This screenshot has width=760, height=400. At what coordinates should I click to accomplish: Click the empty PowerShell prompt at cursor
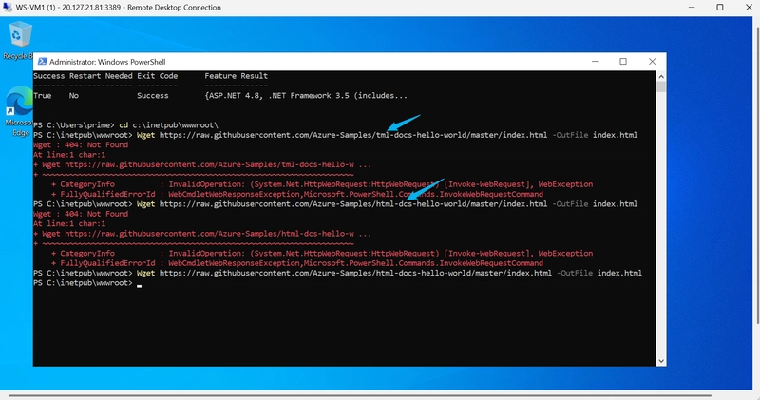(x=87, y=283)
